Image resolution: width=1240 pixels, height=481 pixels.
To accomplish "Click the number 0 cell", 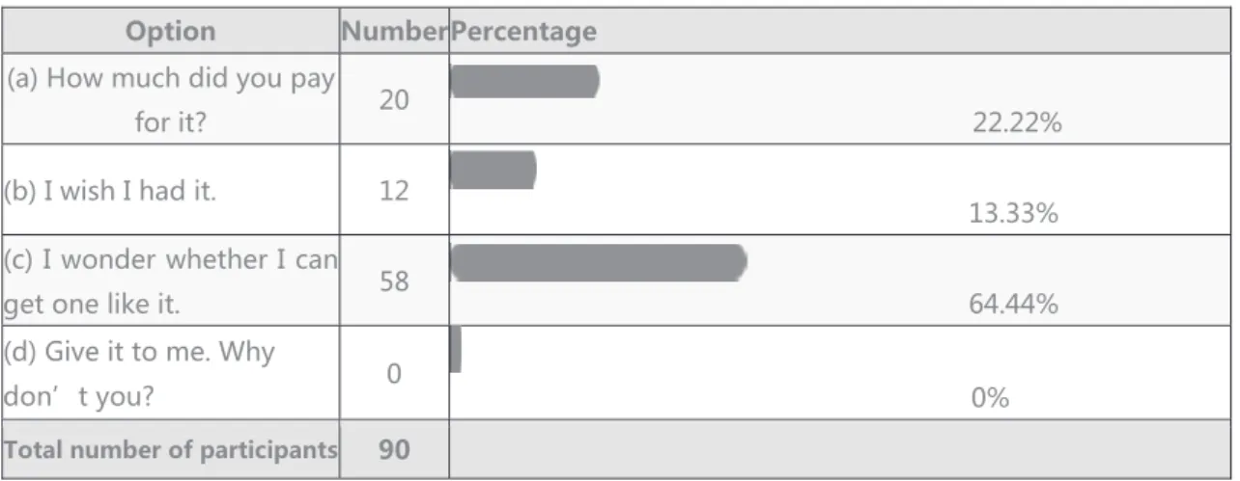I will tap(394, 373).
